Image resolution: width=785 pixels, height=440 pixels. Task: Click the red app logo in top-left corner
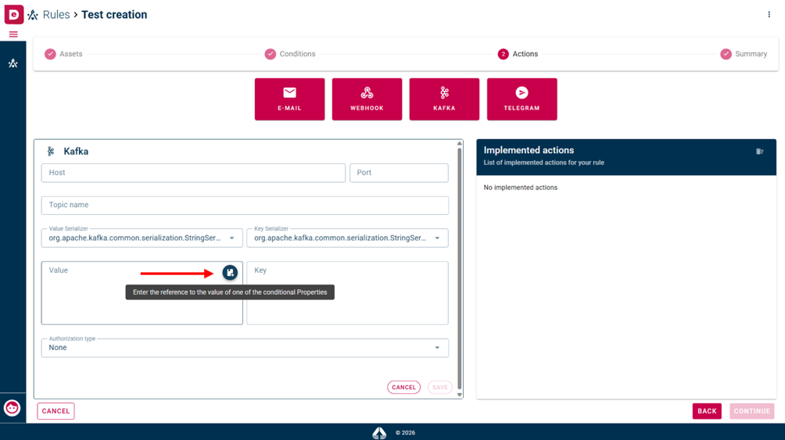click(x=13, y=14)
